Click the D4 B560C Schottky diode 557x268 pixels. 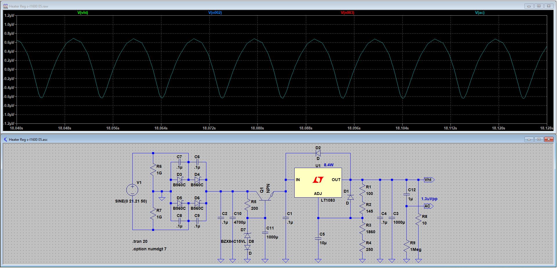(197, 180)
